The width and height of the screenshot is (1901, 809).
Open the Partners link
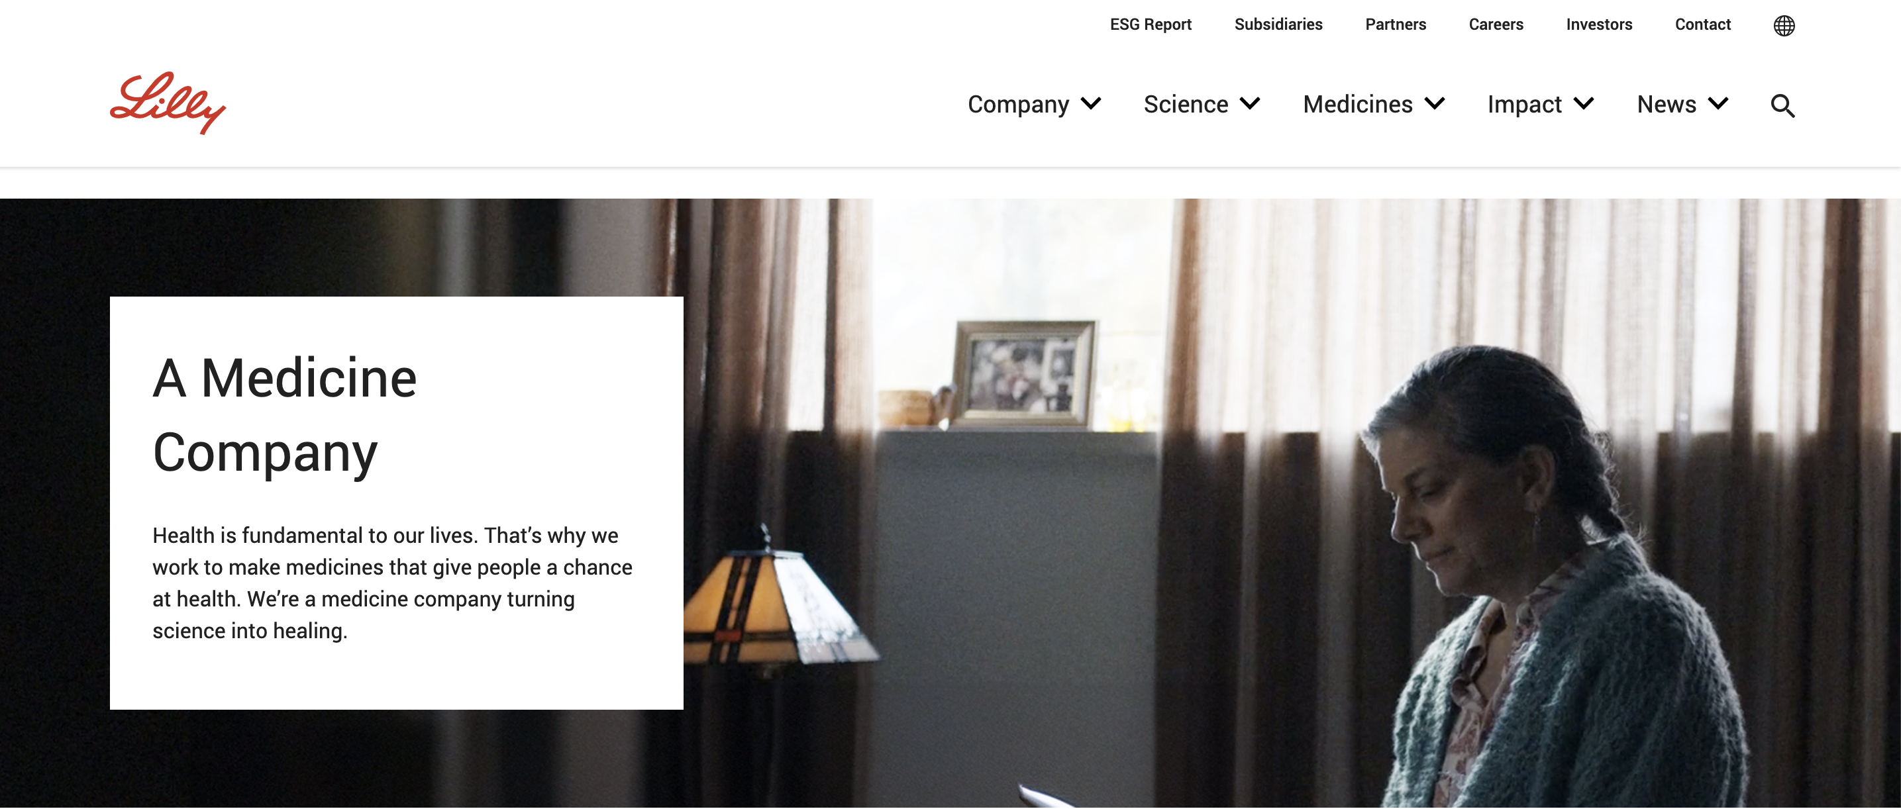1396,24
